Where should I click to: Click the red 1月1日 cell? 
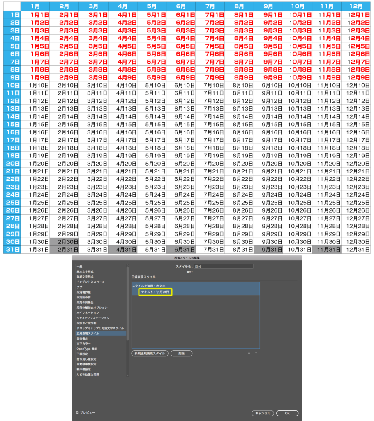tap(35, 15)
